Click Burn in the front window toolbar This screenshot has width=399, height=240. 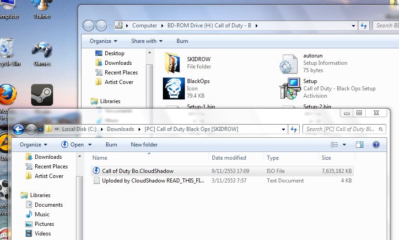[x=111, y=145]
